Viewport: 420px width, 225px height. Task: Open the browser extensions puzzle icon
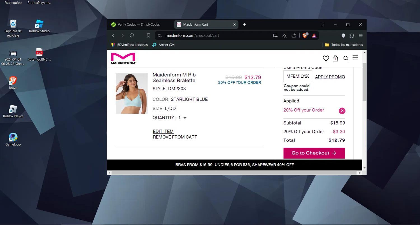[x=352, y=35]
